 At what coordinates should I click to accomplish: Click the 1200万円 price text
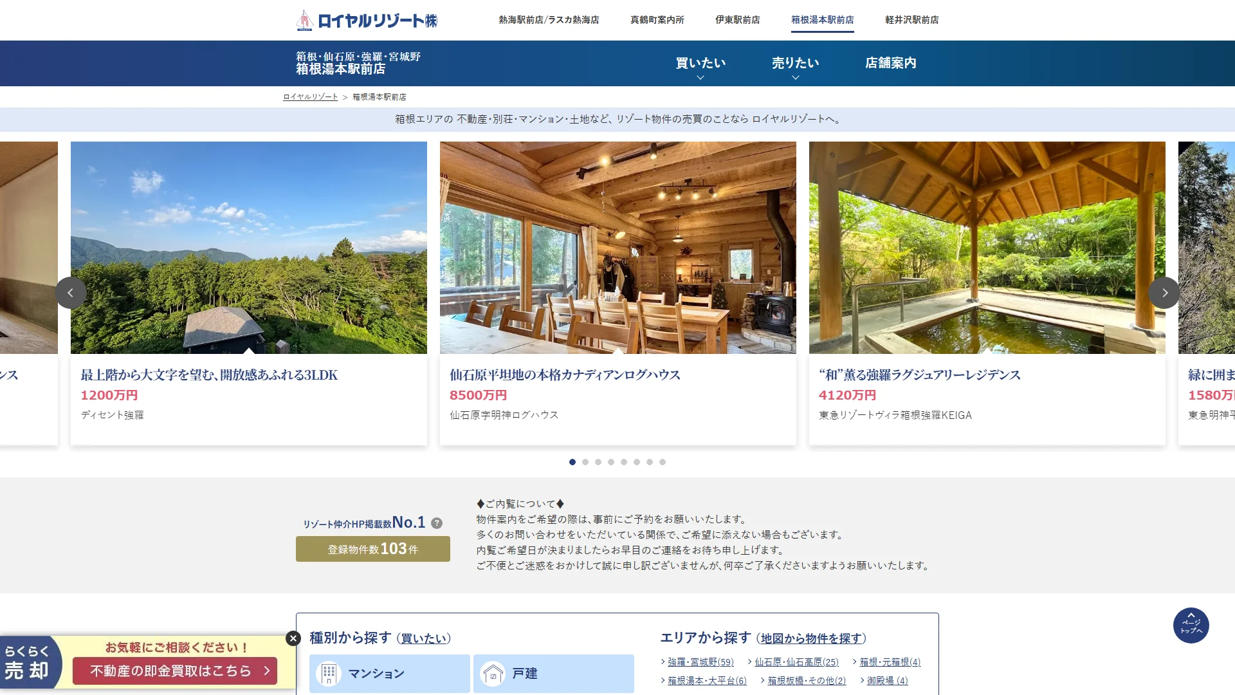point(109,395)
